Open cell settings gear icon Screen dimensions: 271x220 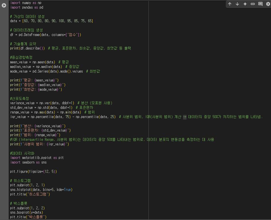[x=268, y=4]
